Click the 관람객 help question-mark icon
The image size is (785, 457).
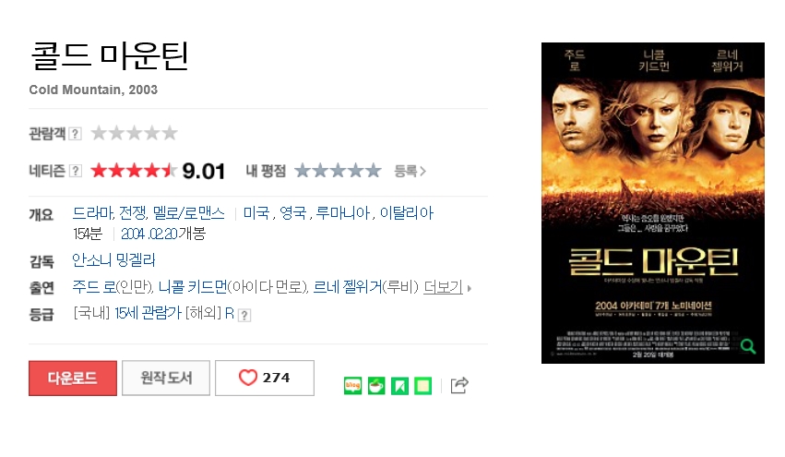pyautogui.click(x=75, y=134)
